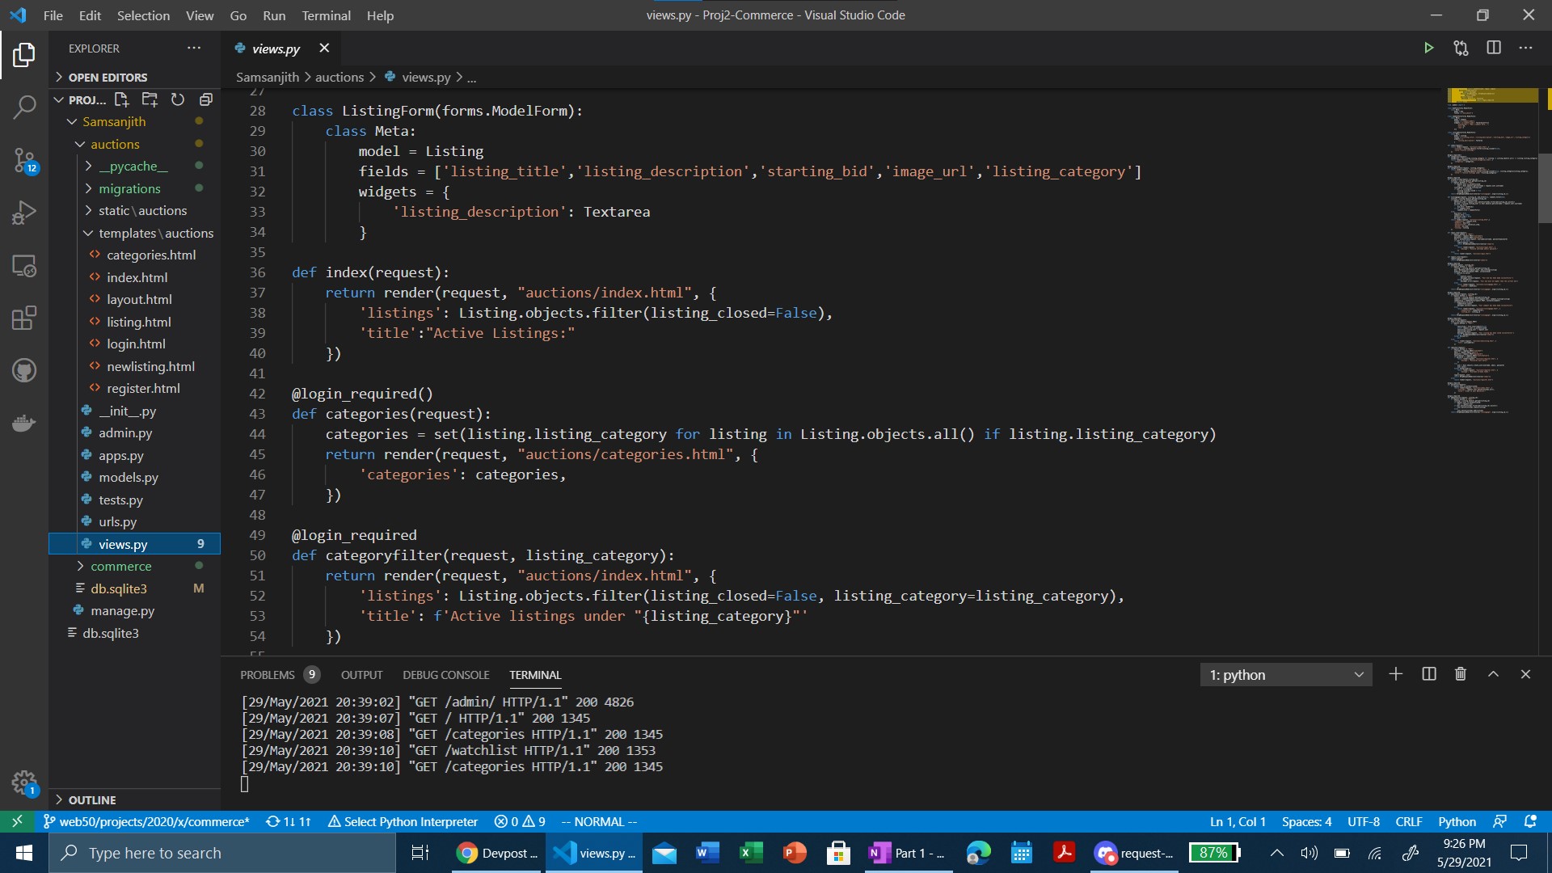Viewport: 1552px width, 873px height.
Task: Expand the migrations folder
Action: (x=129, y=188)
